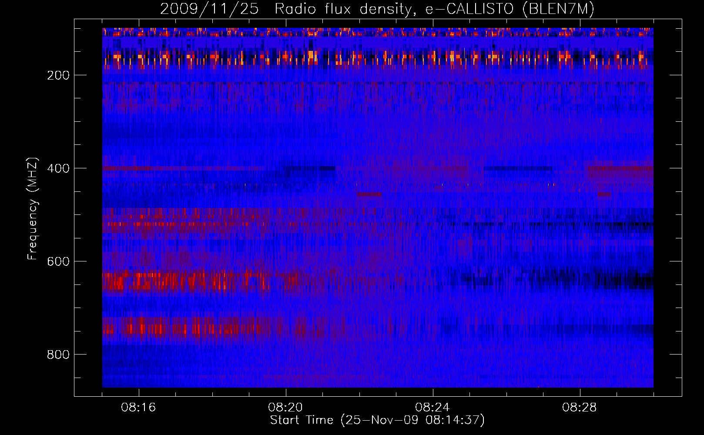
Task: Click the 800 frequency tick label
Action: coord(59,355)
